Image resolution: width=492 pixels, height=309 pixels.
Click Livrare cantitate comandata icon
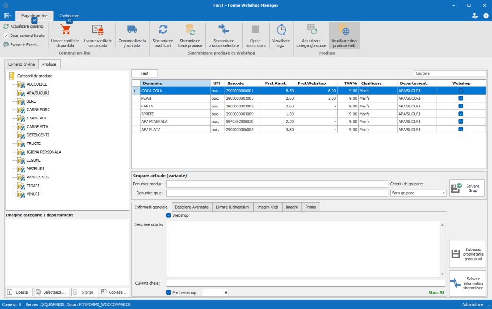click(x=98, y=30)
